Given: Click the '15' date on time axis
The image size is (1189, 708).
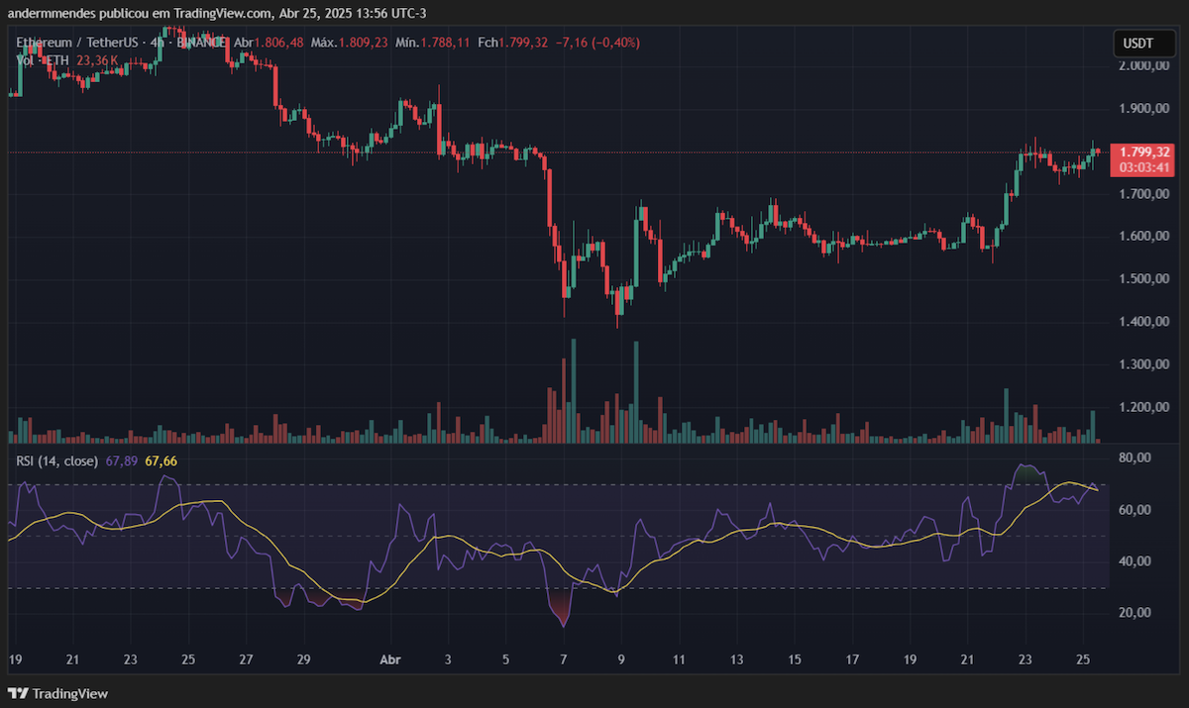Looking at the screenshot, I should tap(794, 659).
